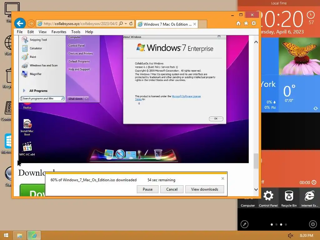Select the Windows 7 Mac Os Edition tab
The width and height of the screenshot is (320, 240).
(167, 24)
